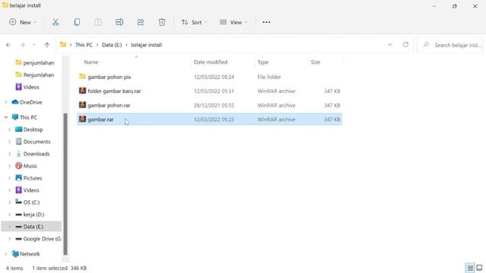486x273 pixels.
Task: Click the Copy icon in toolbar
Action: tap(77, 22)
